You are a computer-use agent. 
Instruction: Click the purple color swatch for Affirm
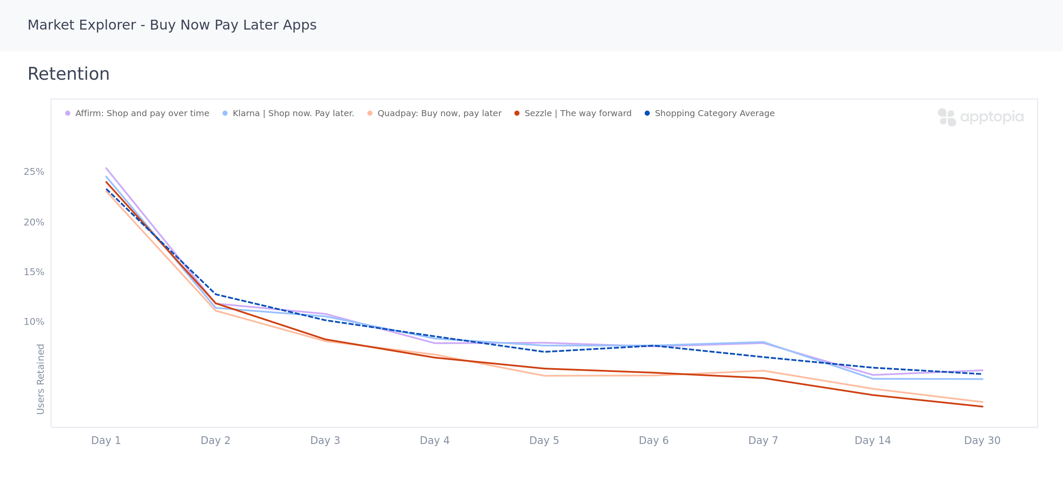point(68,113)
